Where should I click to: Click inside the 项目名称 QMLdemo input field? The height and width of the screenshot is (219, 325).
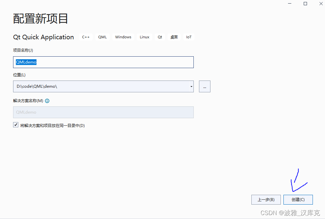103,62
